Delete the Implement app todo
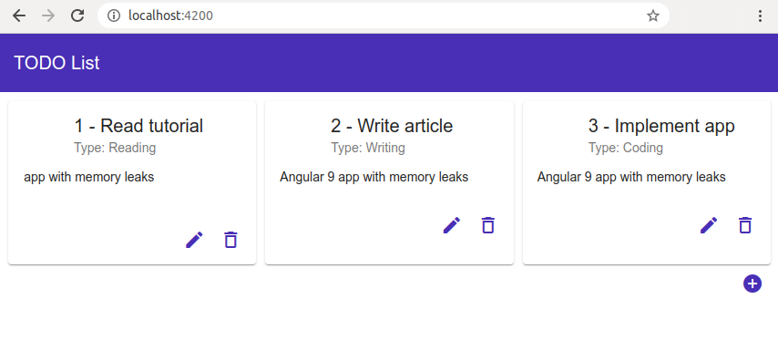Screen dimensions: 778x351 (x=745, y=225)
